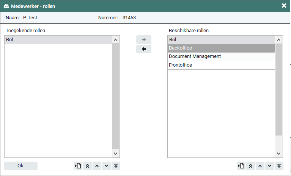Viewport: 291px width, 176px height.
Task: Jump to first row in Toegekende rollen
Action: pyautogui.click(x=88, y=166)
